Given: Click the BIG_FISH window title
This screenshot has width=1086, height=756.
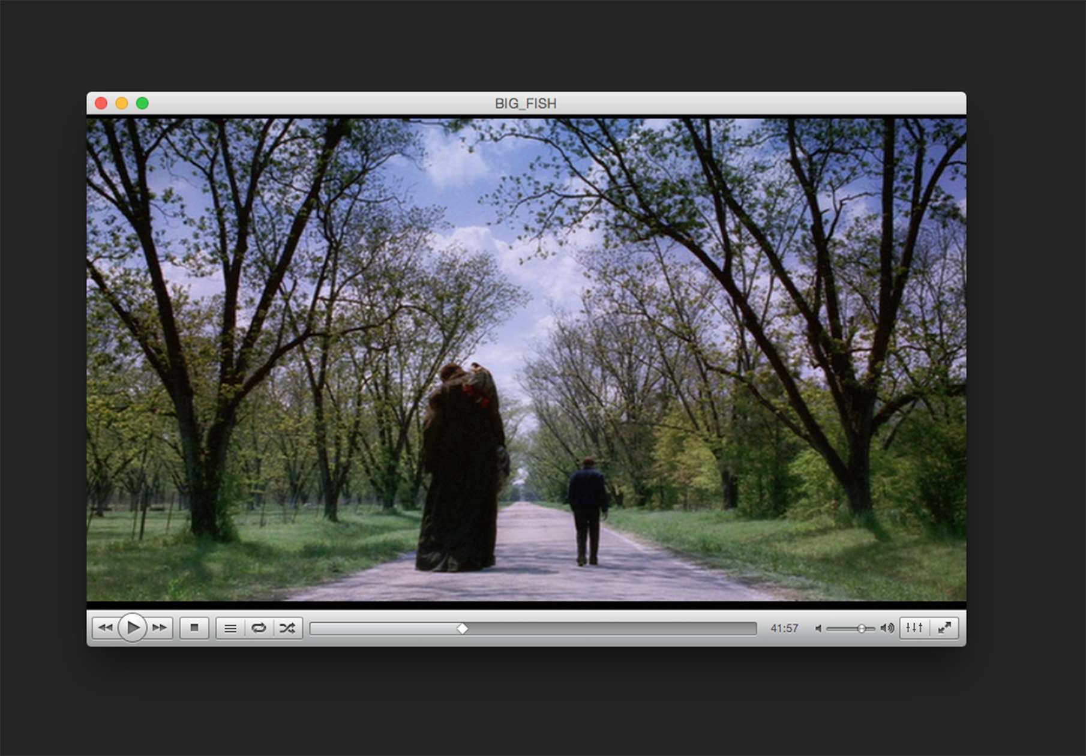Looking at the screenshot, I should 526,103.
